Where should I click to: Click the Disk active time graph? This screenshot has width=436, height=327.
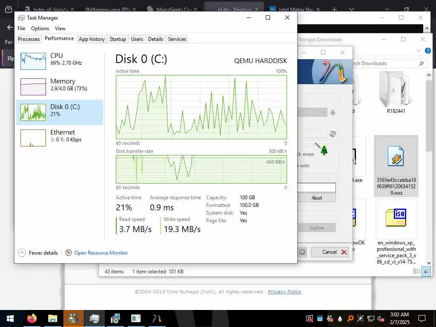201,107
